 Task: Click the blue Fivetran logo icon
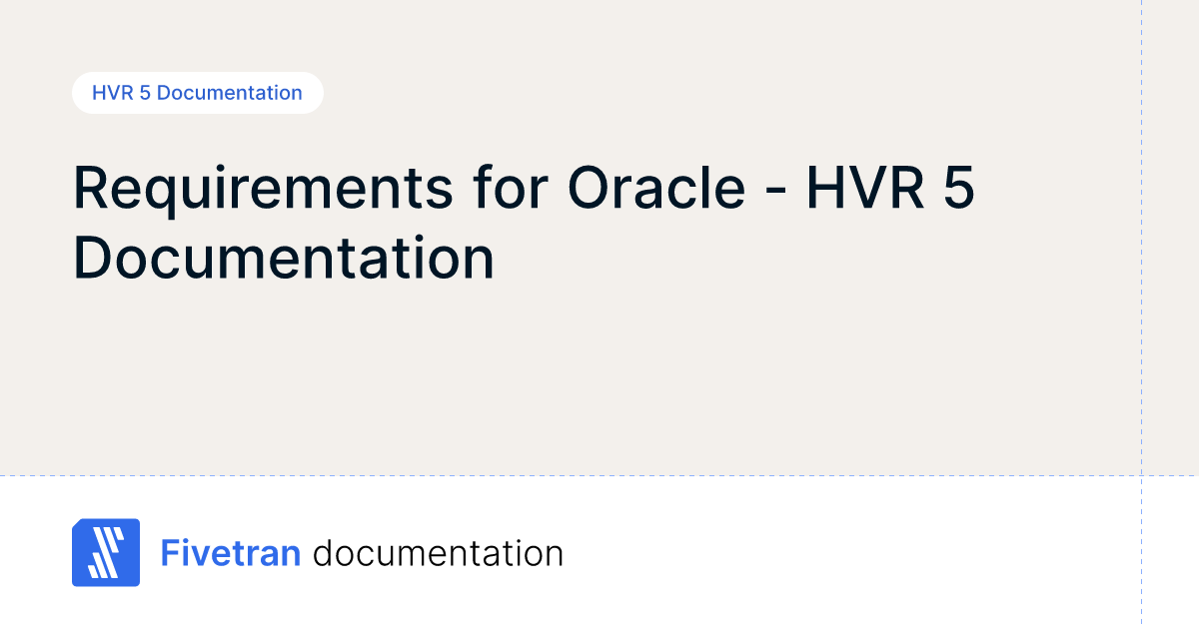click(x=105, y=552)
